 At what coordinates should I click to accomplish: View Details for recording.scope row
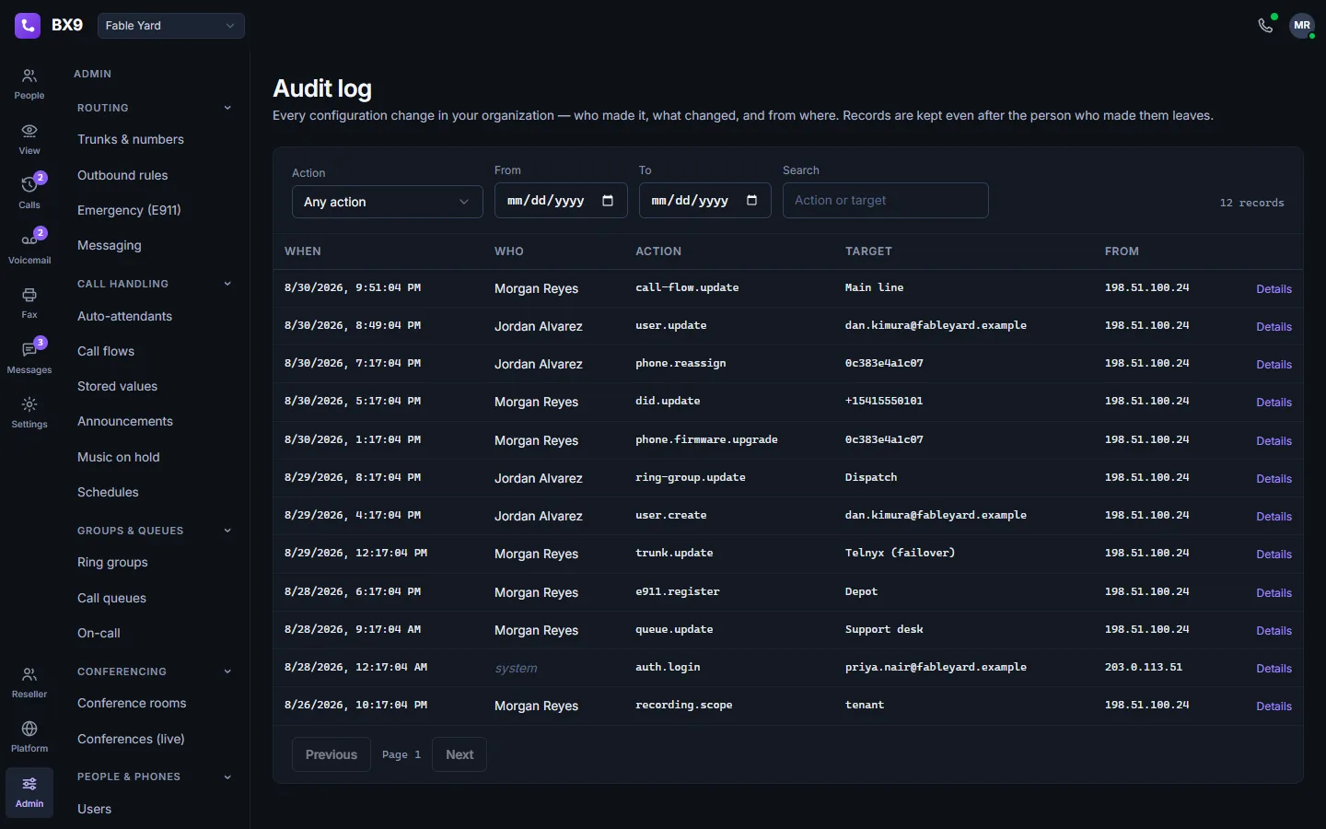click(x=1274, y=706)
